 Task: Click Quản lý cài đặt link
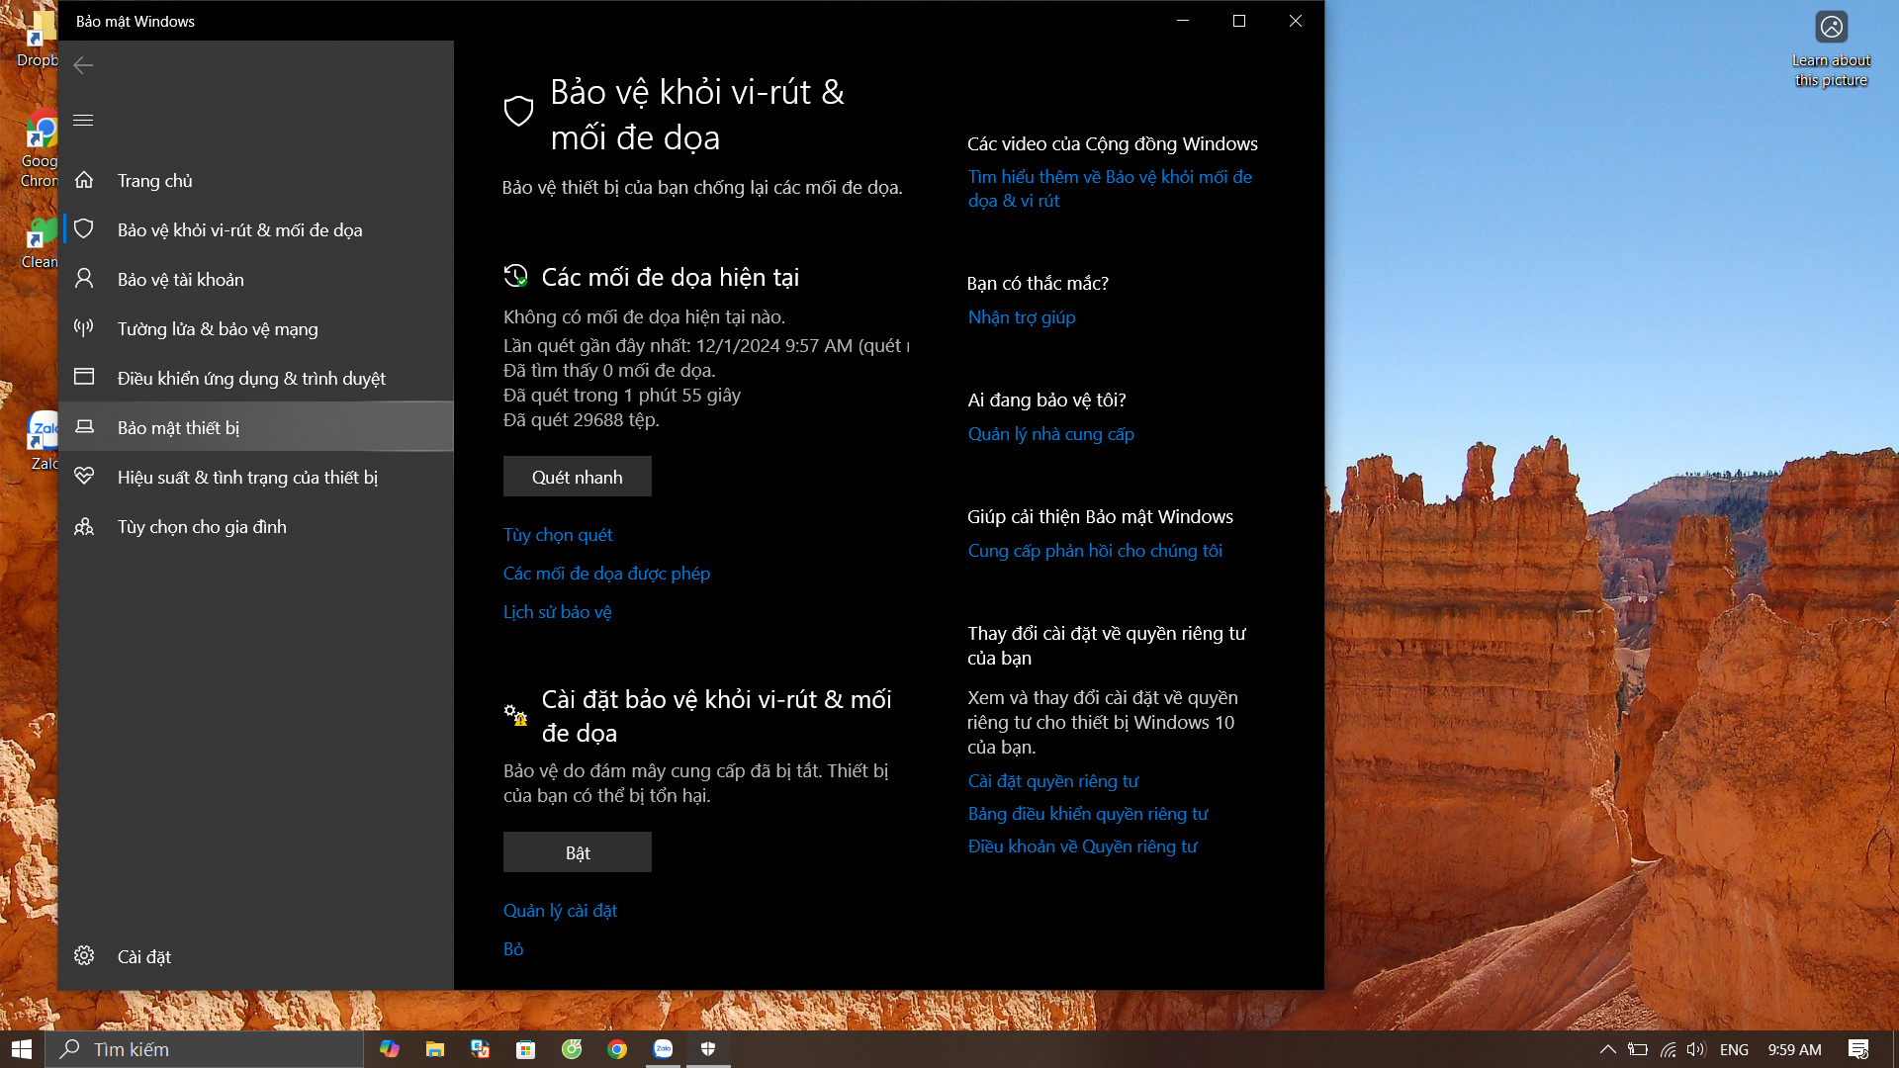pyautogui.click(x=560, y=911)
